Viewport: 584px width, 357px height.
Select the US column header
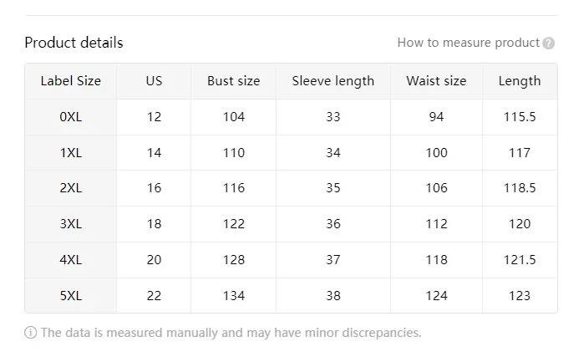point(154,81)
